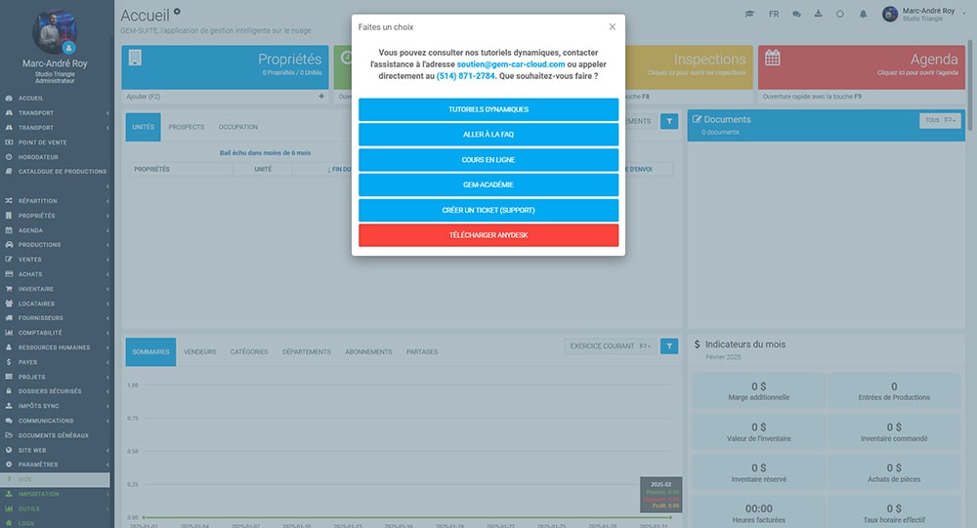Switch to the Vendeurs tab
The image size is (977, 528).
coord(200,352)
